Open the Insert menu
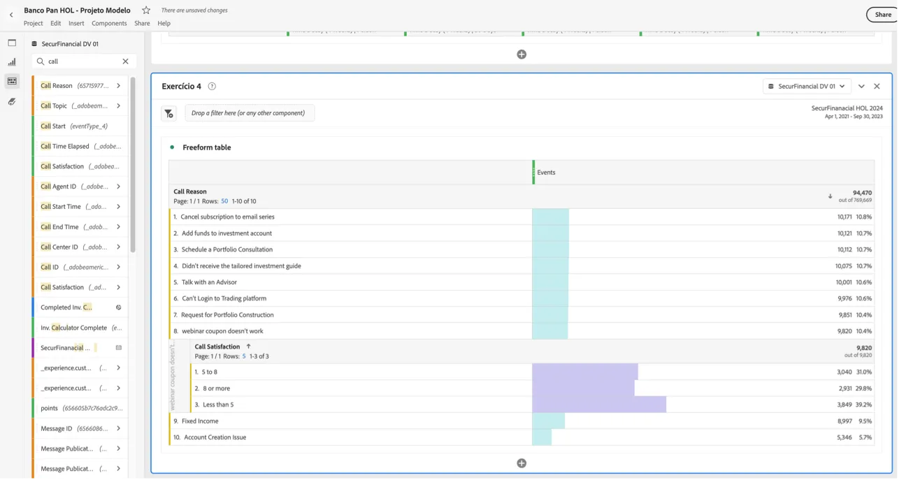Image resolution: width=899 pixels, height=480 pixels. coord(76,24)
